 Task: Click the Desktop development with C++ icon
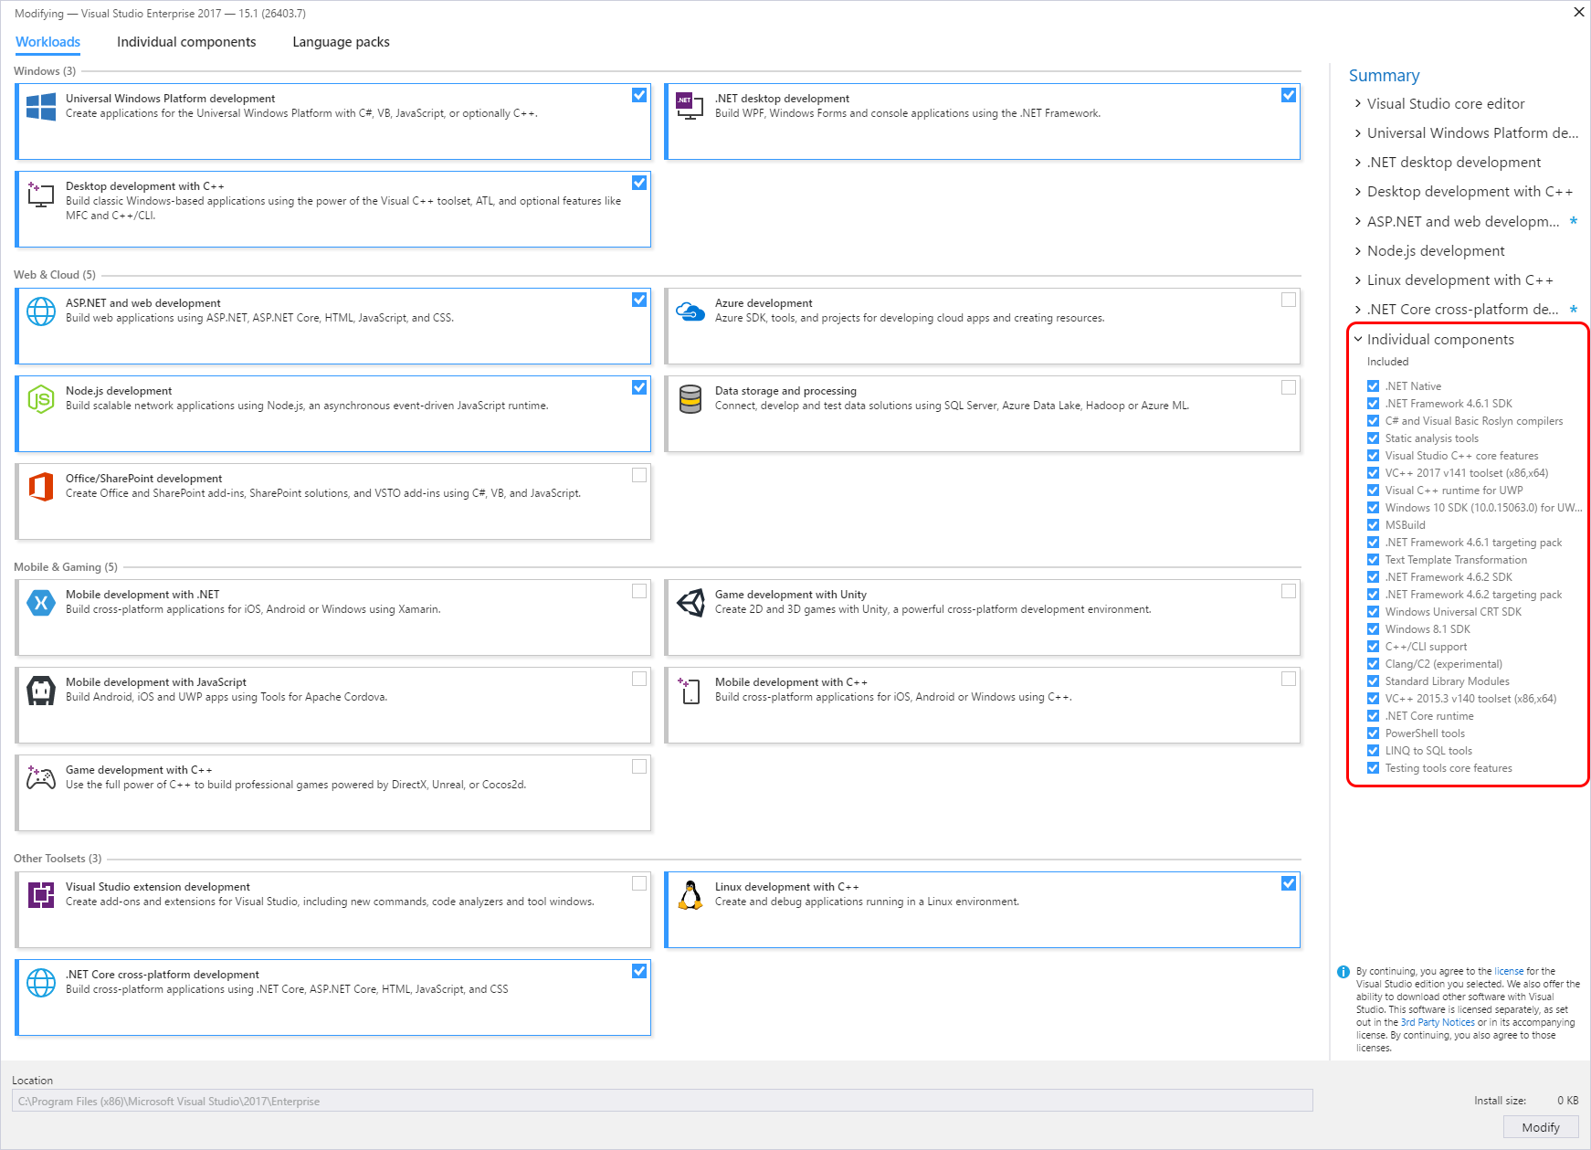(41, 195)
